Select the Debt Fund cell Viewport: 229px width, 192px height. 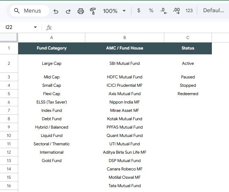point(51,119)
